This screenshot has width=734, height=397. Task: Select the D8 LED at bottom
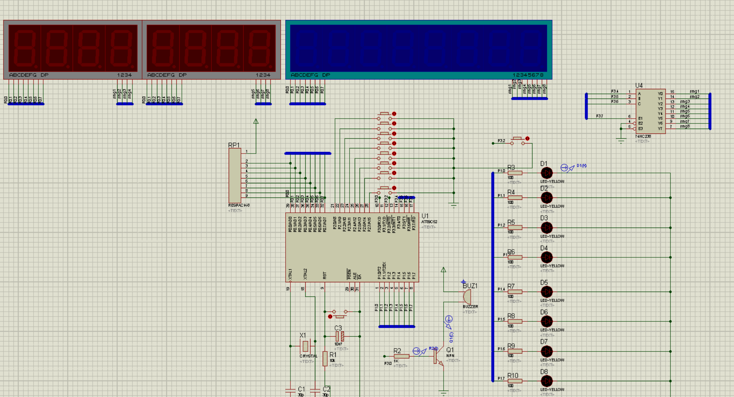(547, 381)
